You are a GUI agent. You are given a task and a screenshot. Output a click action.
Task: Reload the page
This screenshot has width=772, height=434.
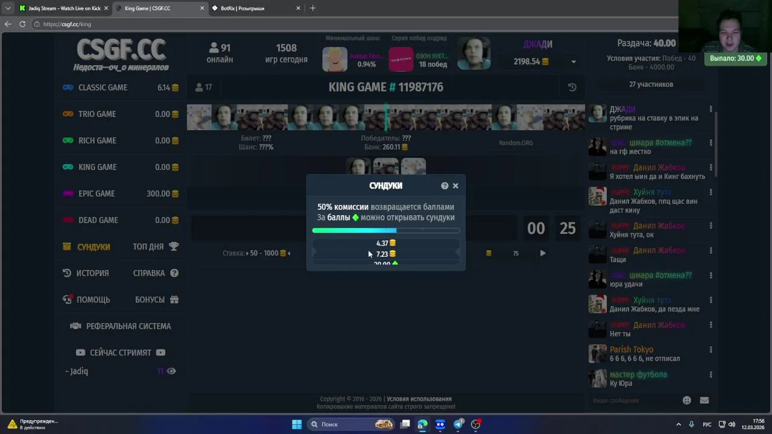22,24
